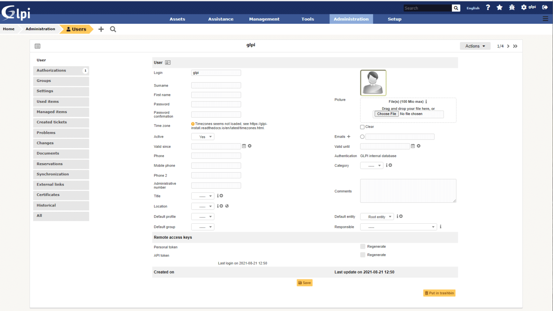This screenshot has width=553, height=311.
Task: Click the list view icon above the User tab
Action: (x=37, y=46)
